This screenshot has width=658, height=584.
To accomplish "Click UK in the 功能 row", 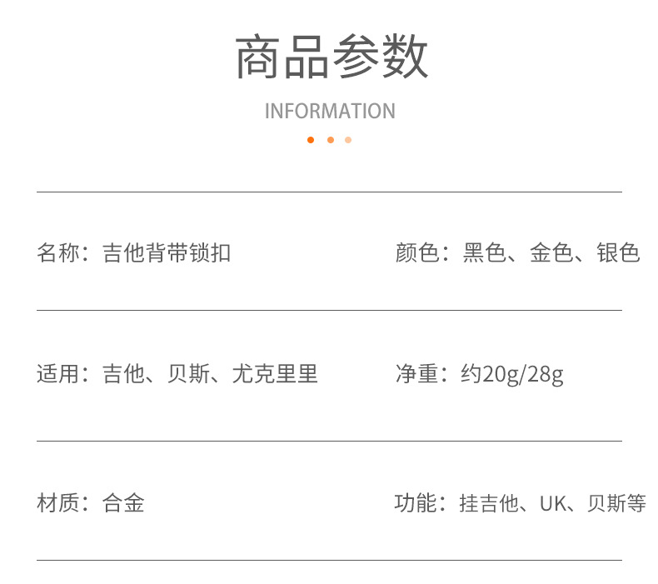I will (x=552, y=503).
